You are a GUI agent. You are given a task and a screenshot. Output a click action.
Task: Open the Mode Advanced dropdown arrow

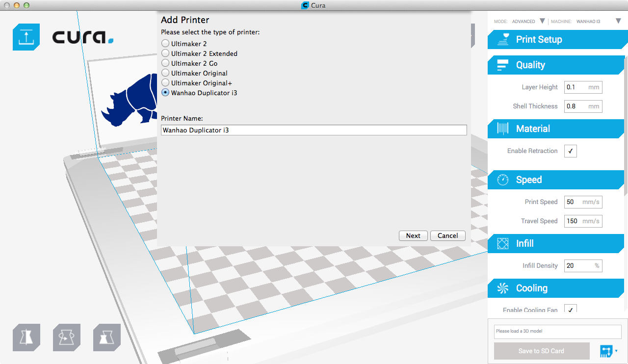pos(542,21)
